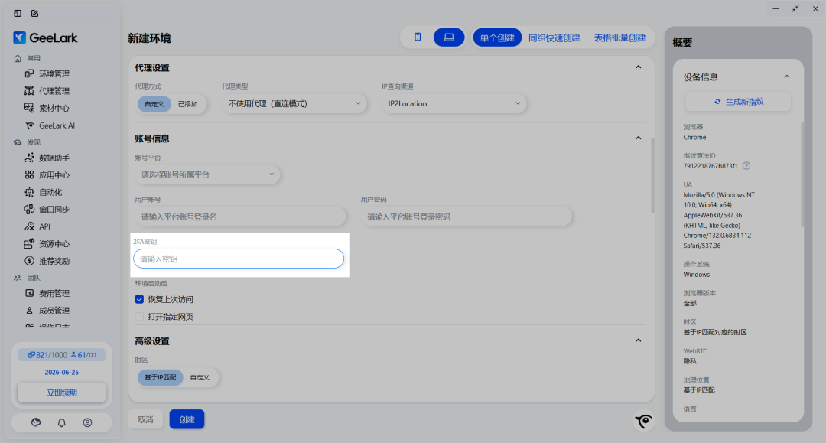Toggle 恢复上次访问 checkbox
Viewport: 826px width, 443px height.
tap(139, 299)
